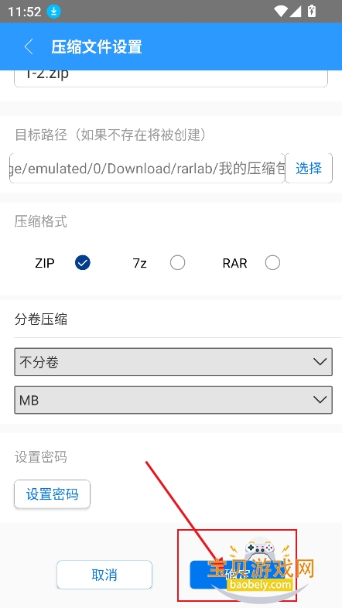342x608 pixels.
Task: Open download notification icon in status bar
Action: pyautogui.click(x=54, y=12)
